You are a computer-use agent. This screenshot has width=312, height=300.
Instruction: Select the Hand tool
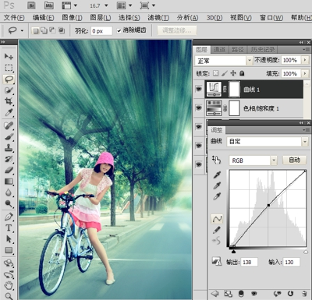9,285
